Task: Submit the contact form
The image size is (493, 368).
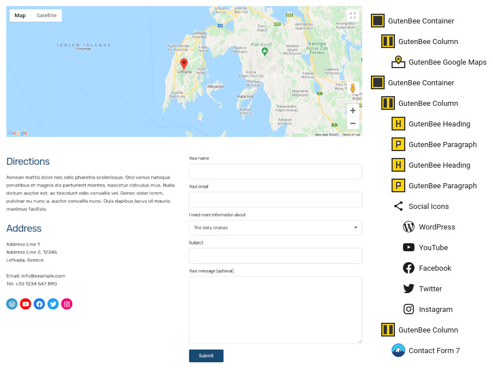Action: click(x=206, y=356)
